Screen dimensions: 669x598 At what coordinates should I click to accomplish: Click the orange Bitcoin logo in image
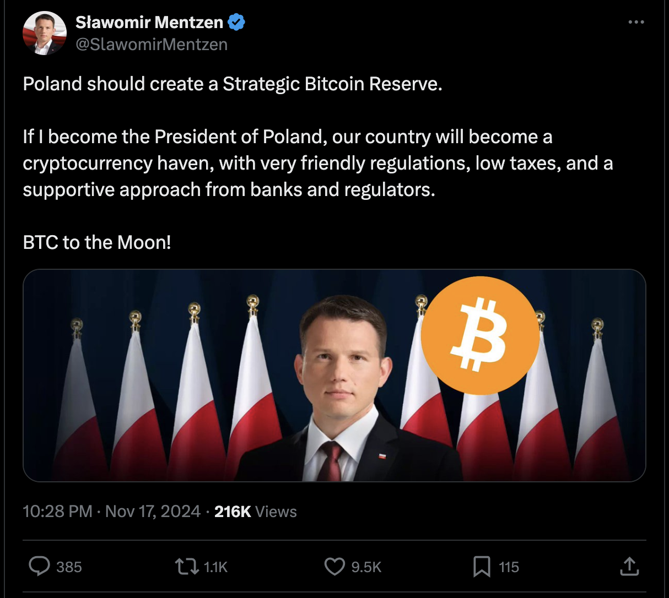pyautogui.click(x=479, y=335)
